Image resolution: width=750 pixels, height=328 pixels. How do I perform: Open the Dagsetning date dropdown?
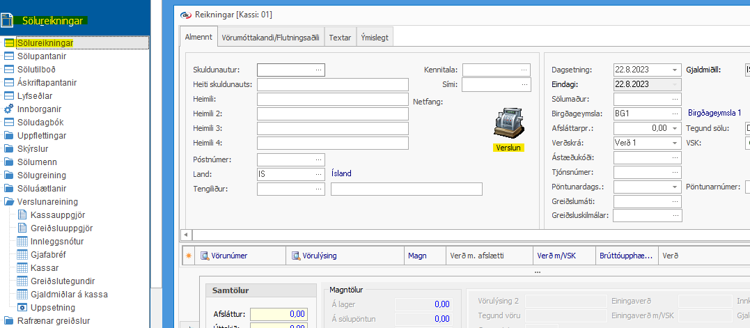tap(675, 70)
